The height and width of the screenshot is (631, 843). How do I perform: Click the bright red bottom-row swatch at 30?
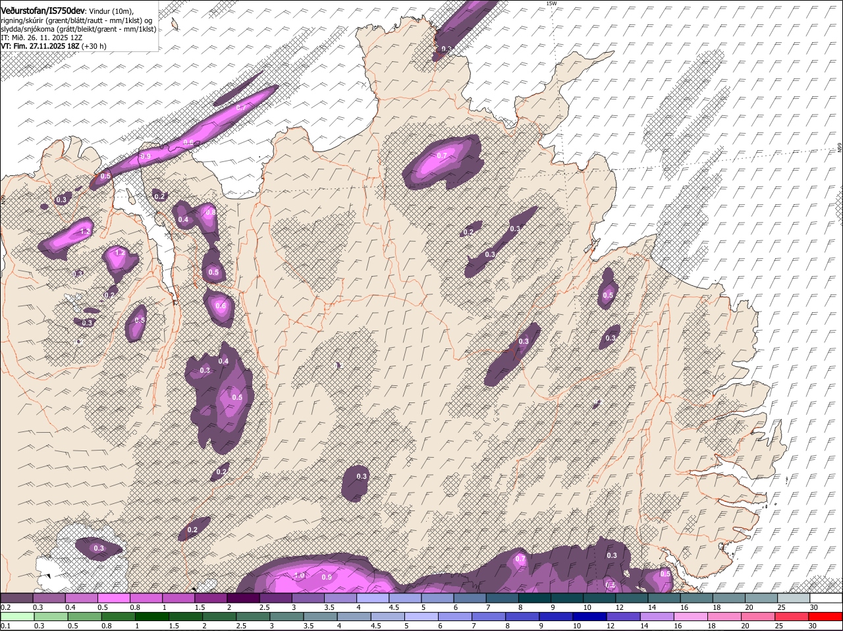click(825, 617)
